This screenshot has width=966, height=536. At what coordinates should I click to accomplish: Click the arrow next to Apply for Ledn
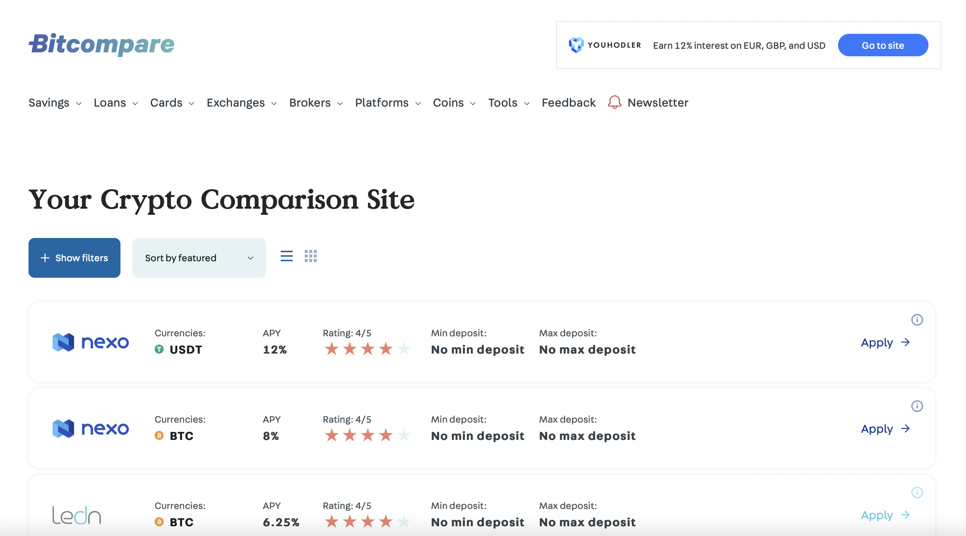pos(905,515)
